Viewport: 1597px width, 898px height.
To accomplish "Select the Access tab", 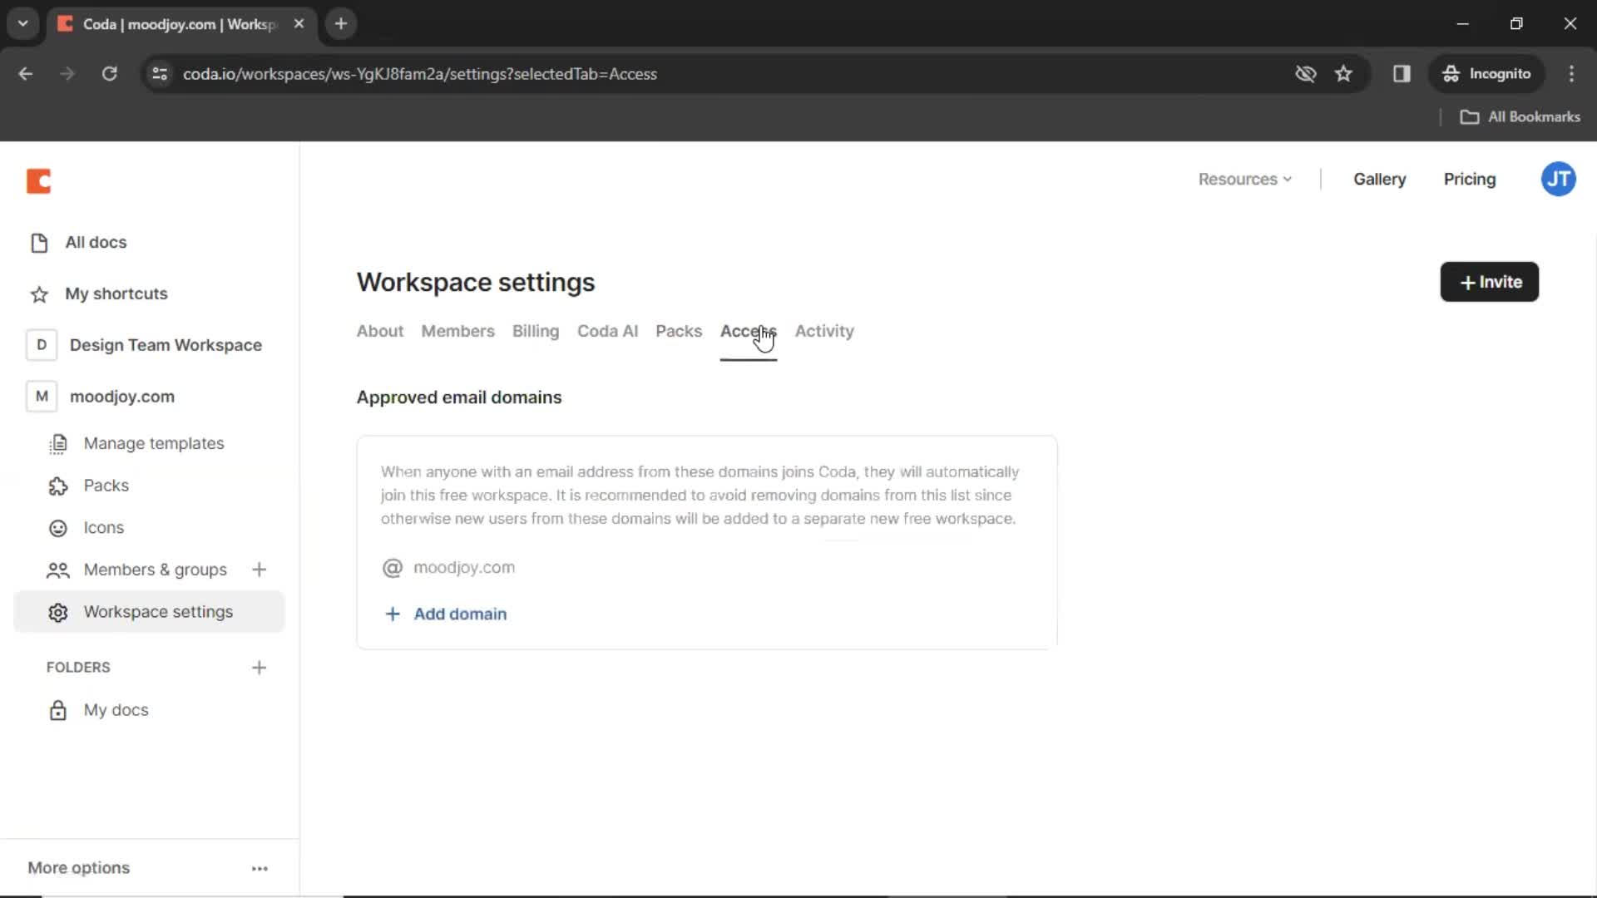I will click(748, 331).
